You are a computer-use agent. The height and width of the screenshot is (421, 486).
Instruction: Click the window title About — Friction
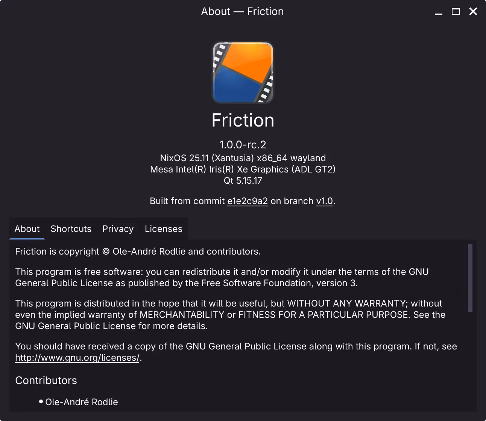243,11
